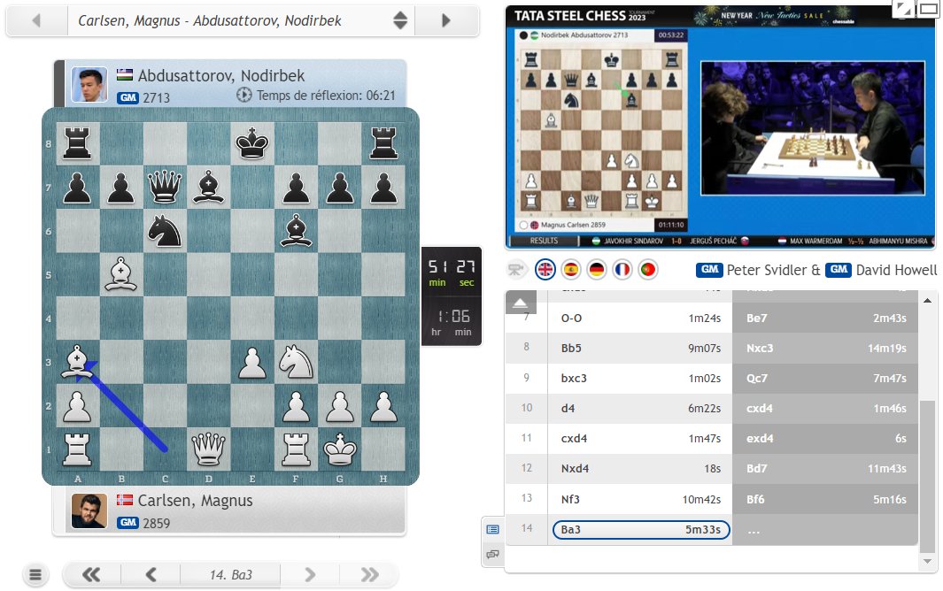943x591 pixels.
Task: Select Black's move Nxc3
Action: click(825, 348)
